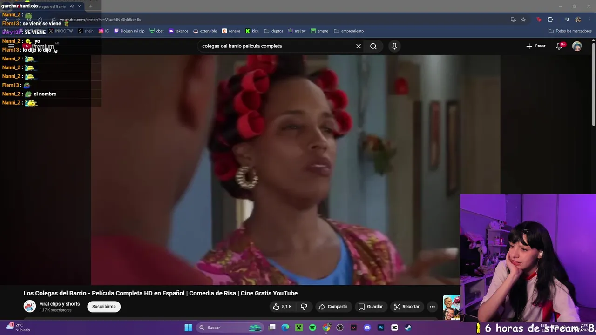Click the taskbar Buscar search box
The image size is (596, 335).
click(x=230, y=328)
